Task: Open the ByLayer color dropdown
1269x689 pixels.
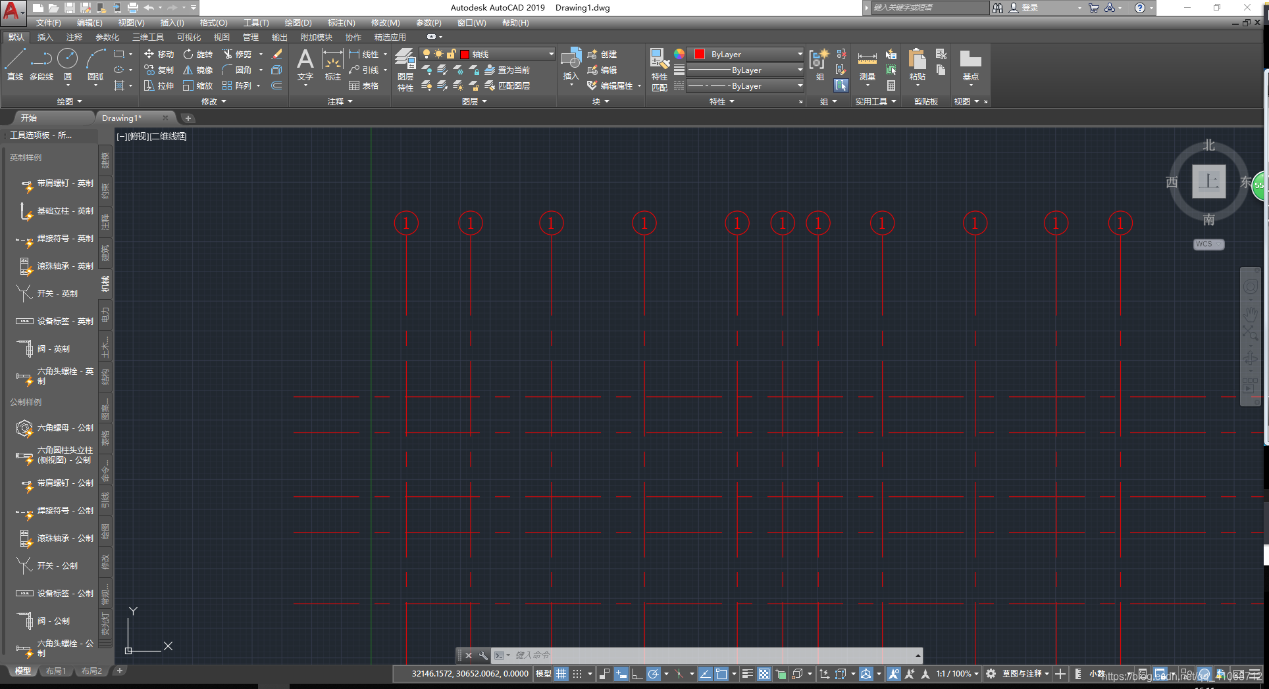Action: click(800, 54)
